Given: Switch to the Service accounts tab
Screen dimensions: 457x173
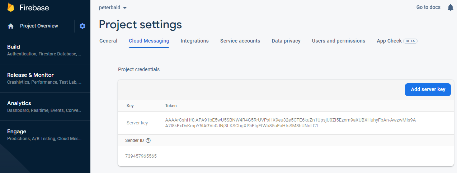Looking at the screenshot, I should coord(240,41).
